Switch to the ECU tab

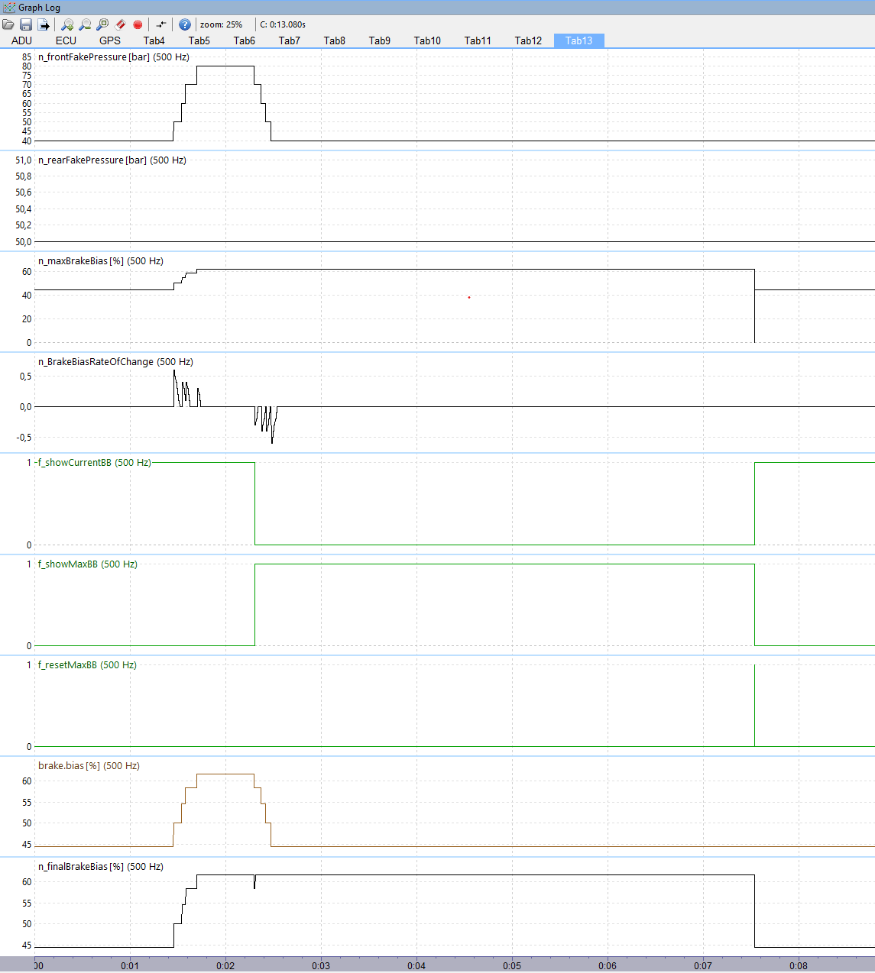[x=66, y=40]
